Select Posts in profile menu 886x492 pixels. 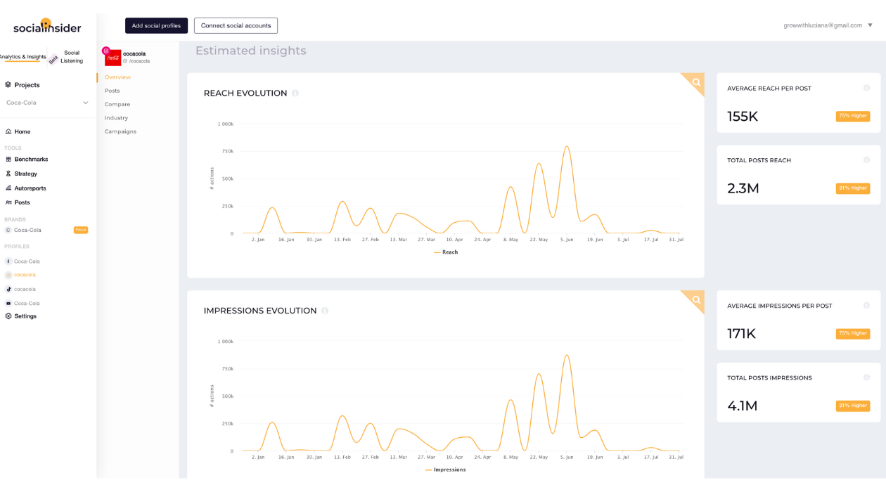click(x=113, y=91)
